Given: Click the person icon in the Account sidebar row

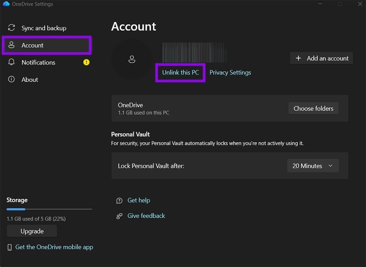Looking at the screenshot, I should pos(11,45).
